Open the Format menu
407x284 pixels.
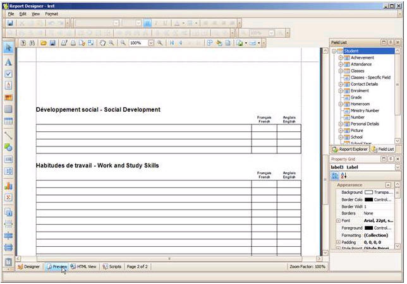[51, 13]
